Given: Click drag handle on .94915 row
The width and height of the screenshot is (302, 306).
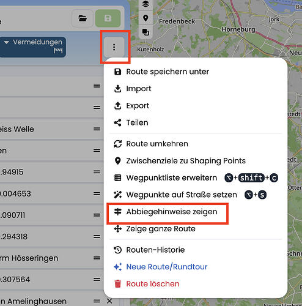Looking at the screenshot, I should [97, 172].
